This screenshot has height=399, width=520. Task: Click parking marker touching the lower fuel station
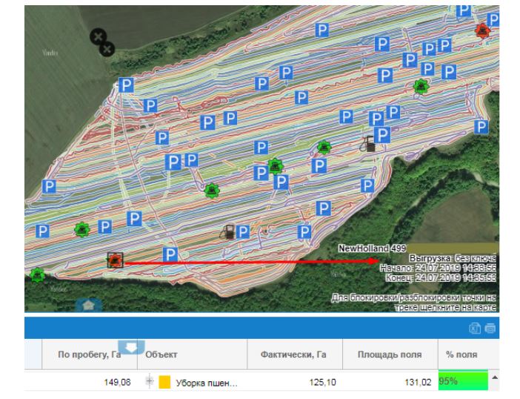coord(242,231)
